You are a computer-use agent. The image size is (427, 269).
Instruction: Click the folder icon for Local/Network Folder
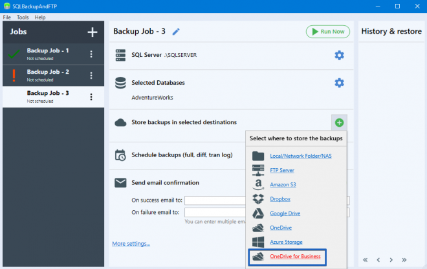(258, 156)
